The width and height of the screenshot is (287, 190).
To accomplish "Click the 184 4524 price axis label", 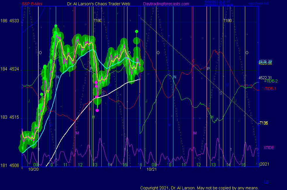I will point(10,69).
